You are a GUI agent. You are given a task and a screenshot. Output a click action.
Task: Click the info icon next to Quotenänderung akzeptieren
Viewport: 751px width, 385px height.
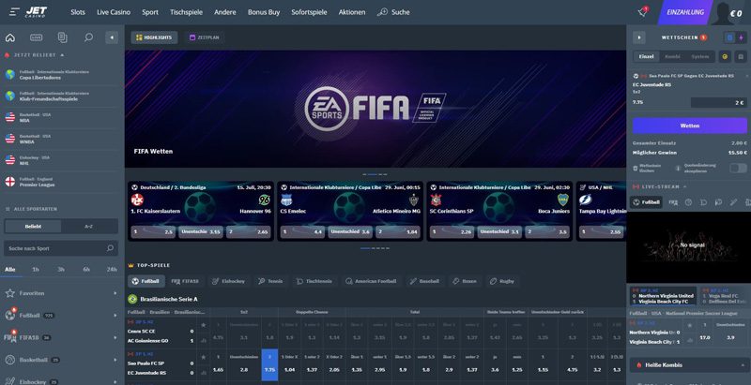(678, 168)
